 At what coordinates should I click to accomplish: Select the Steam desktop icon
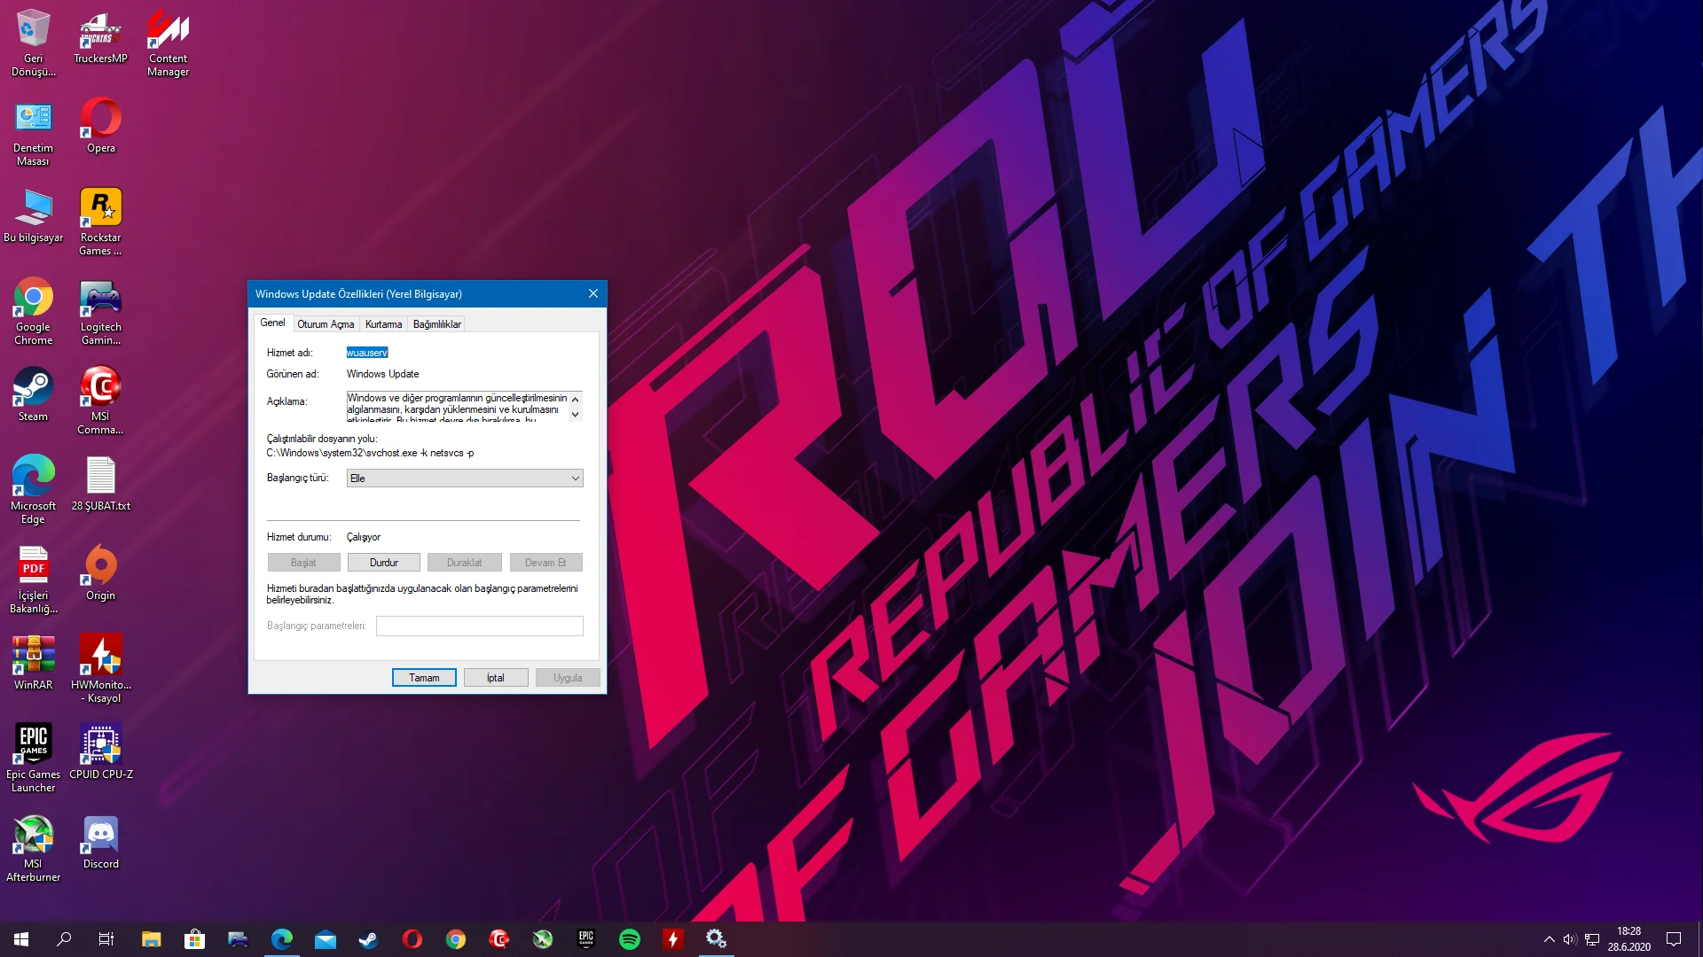pos(33,394)
